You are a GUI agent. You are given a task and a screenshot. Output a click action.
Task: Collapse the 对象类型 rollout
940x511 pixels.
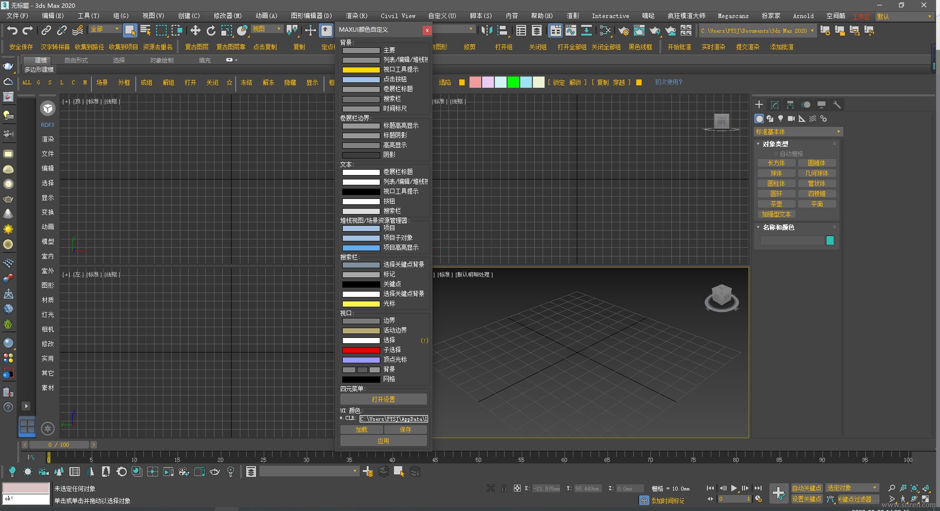[x=775, y=144]
